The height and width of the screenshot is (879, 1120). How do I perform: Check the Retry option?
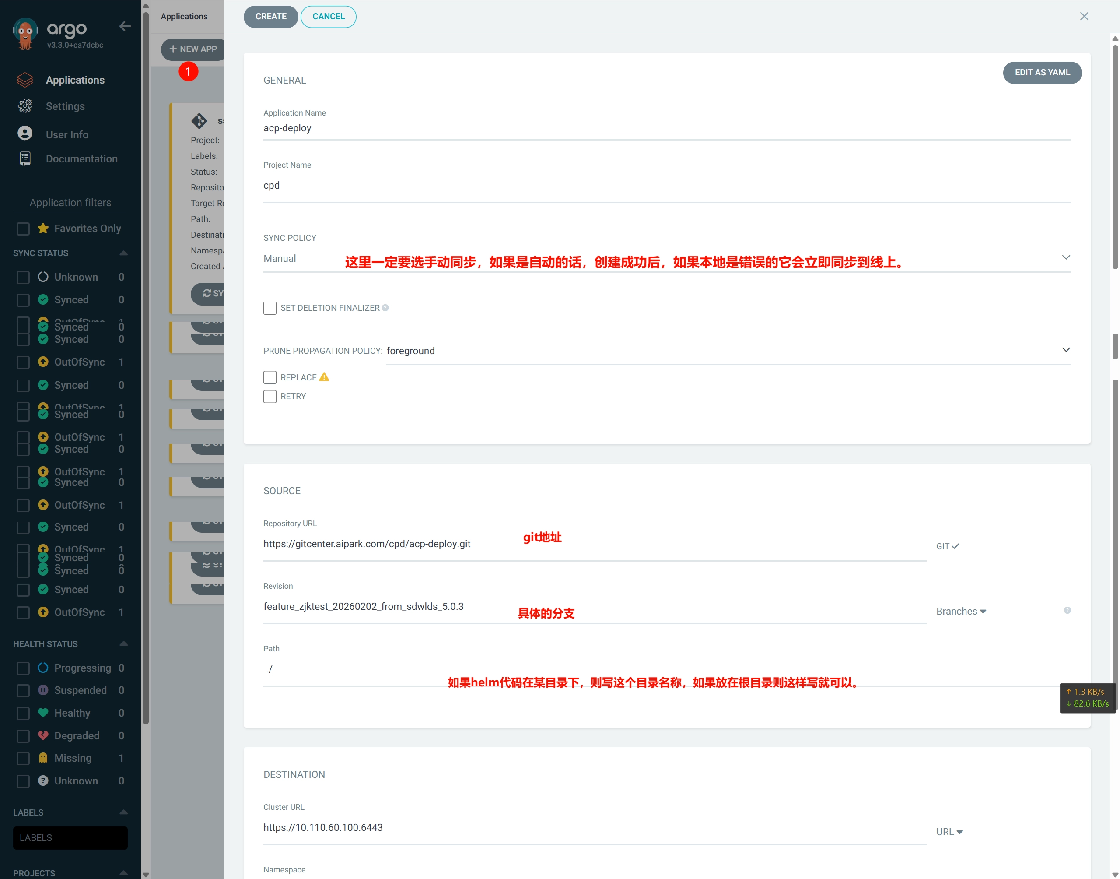(270, 396)
